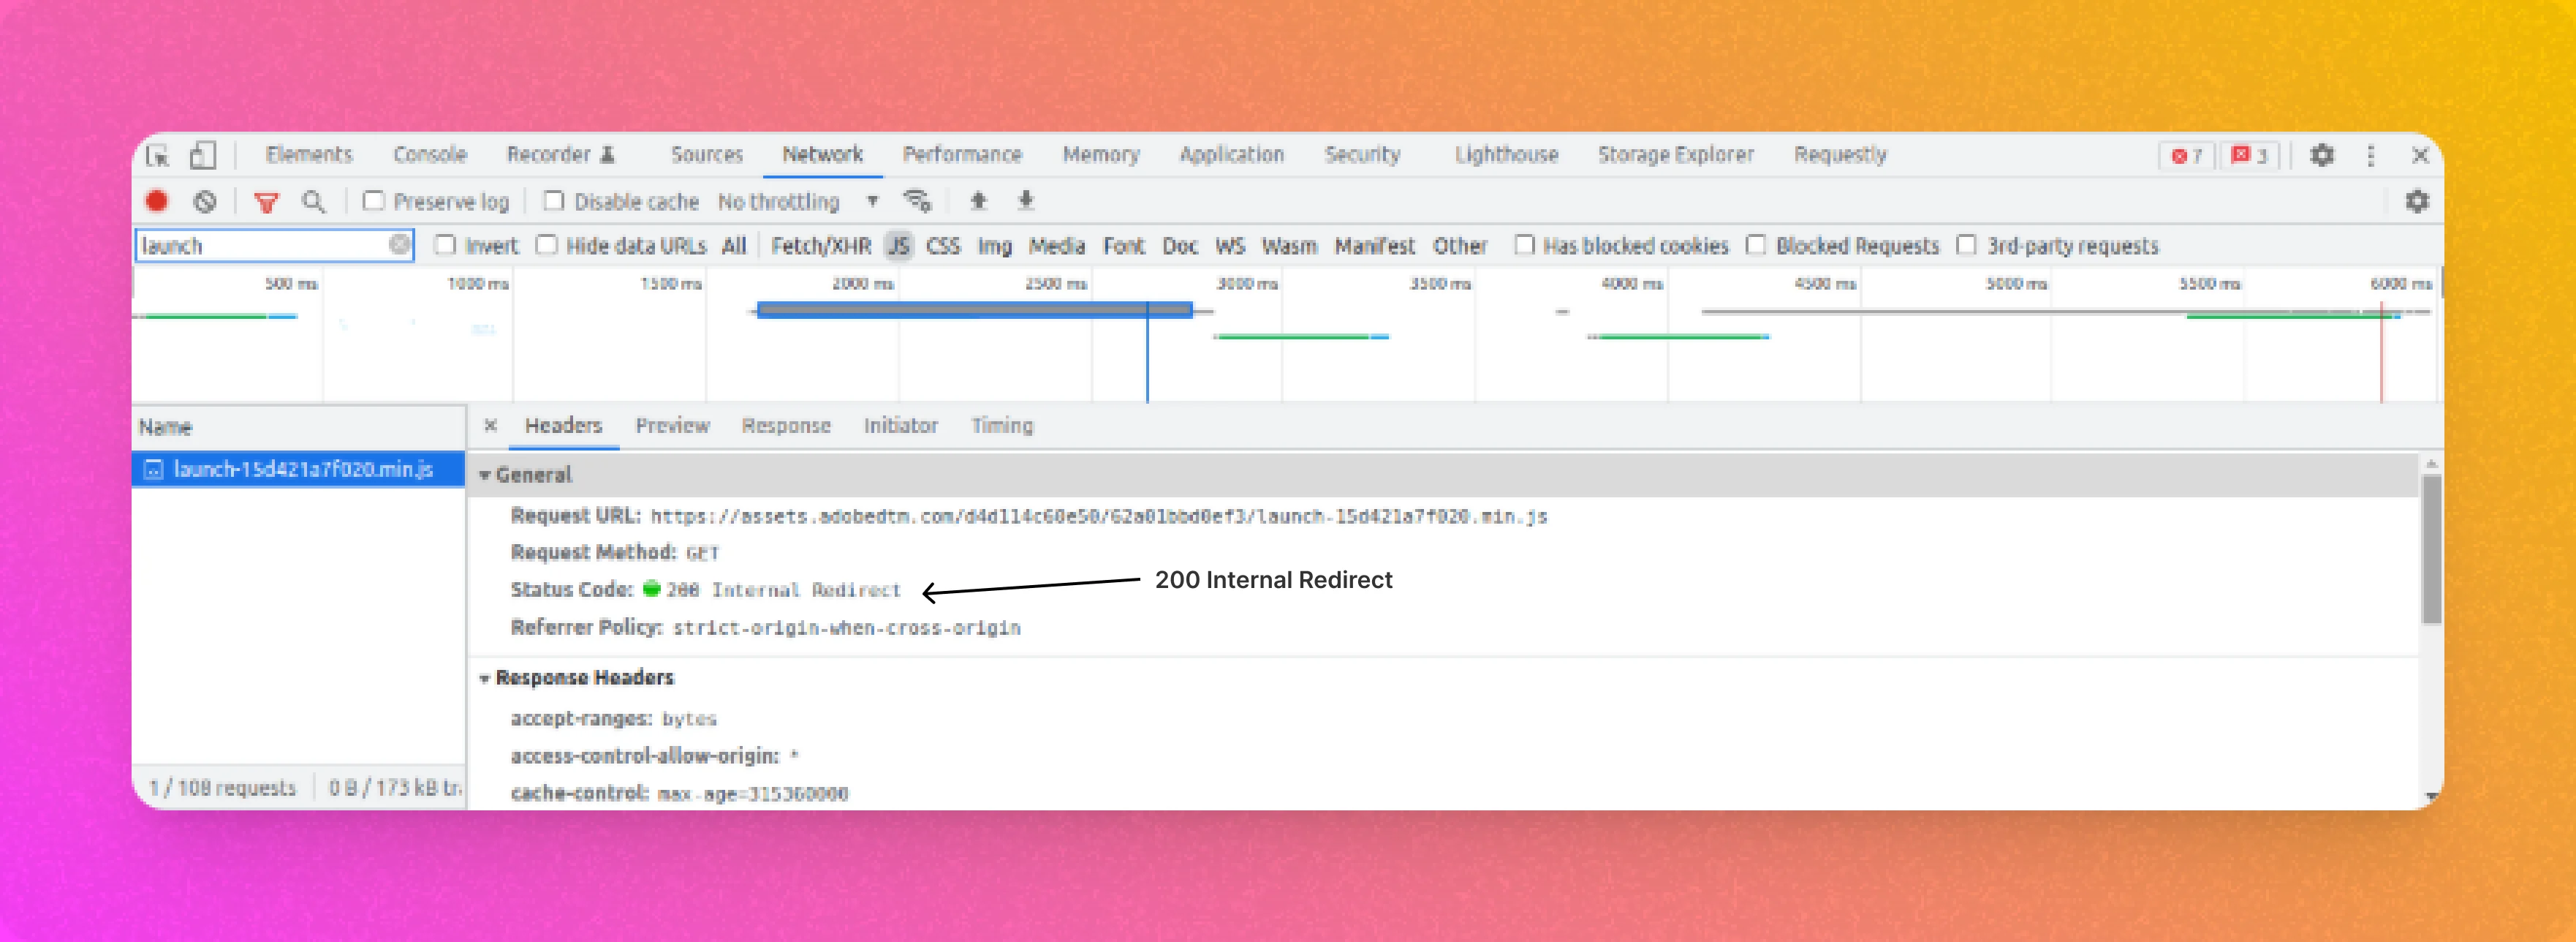Filter by Media requests

pyautogui.click(x=1056, y=246)
